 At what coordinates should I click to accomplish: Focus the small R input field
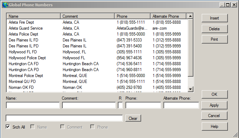(x=120, y=105)
